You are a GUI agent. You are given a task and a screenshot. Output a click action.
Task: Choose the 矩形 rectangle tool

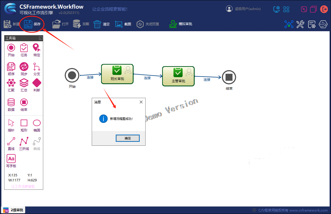pos(24,126)
